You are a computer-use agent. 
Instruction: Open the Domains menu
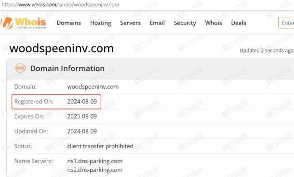[69, 23]
